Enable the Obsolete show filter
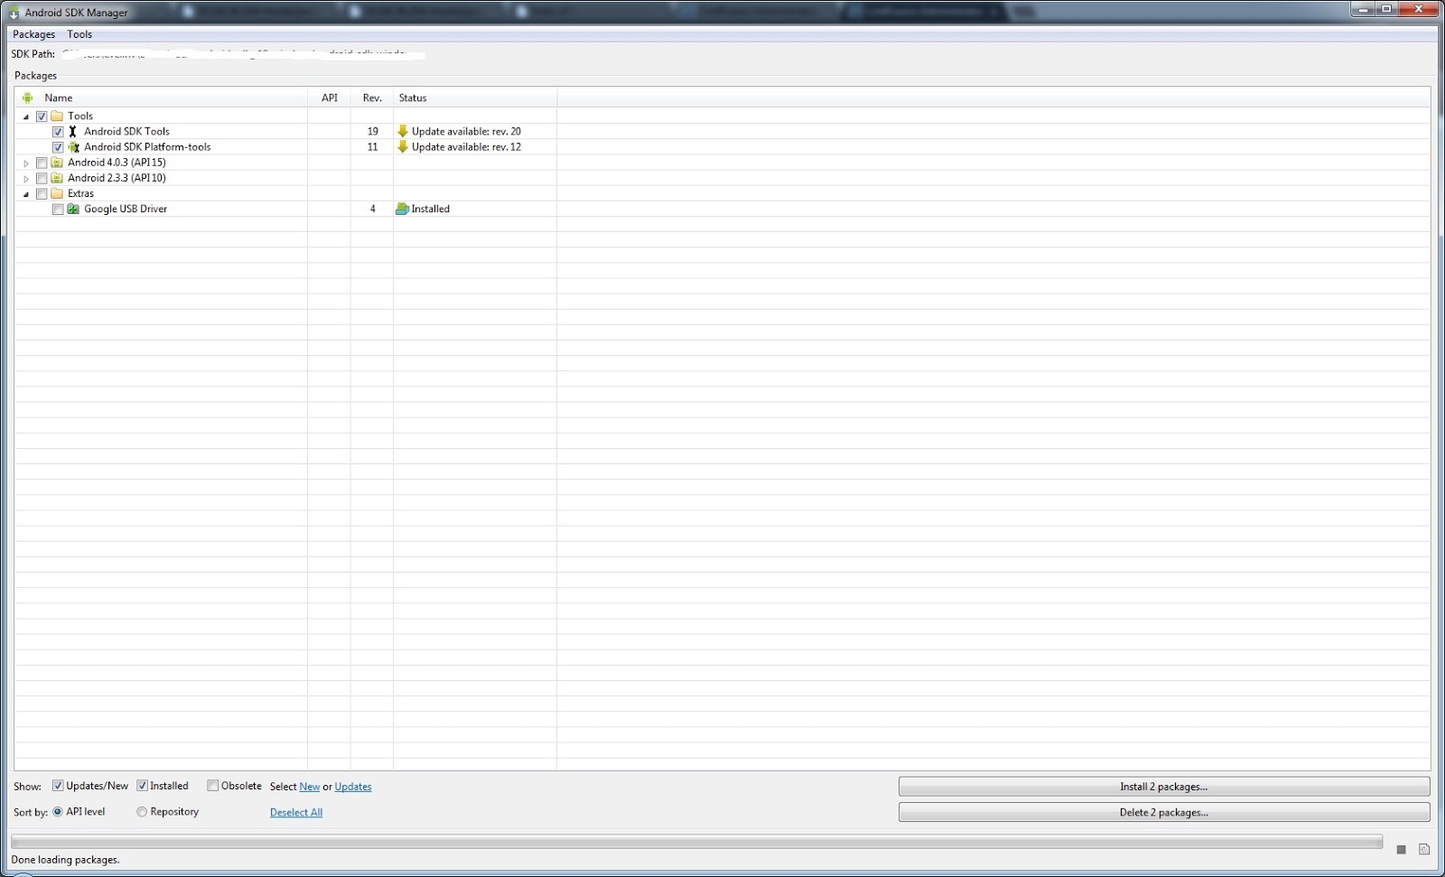 tap(213, 786)
